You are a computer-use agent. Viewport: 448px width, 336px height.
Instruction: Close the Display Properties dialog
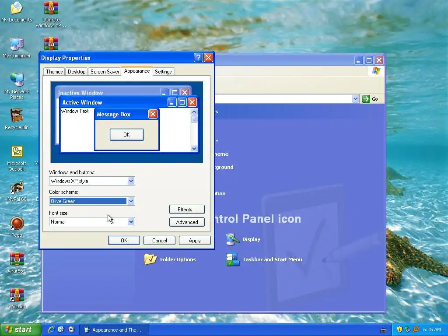208,58
